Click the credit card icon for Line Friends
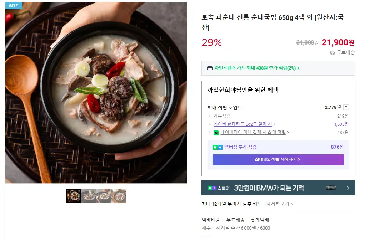This screenshot has height=241, width=370. (210, 68)
